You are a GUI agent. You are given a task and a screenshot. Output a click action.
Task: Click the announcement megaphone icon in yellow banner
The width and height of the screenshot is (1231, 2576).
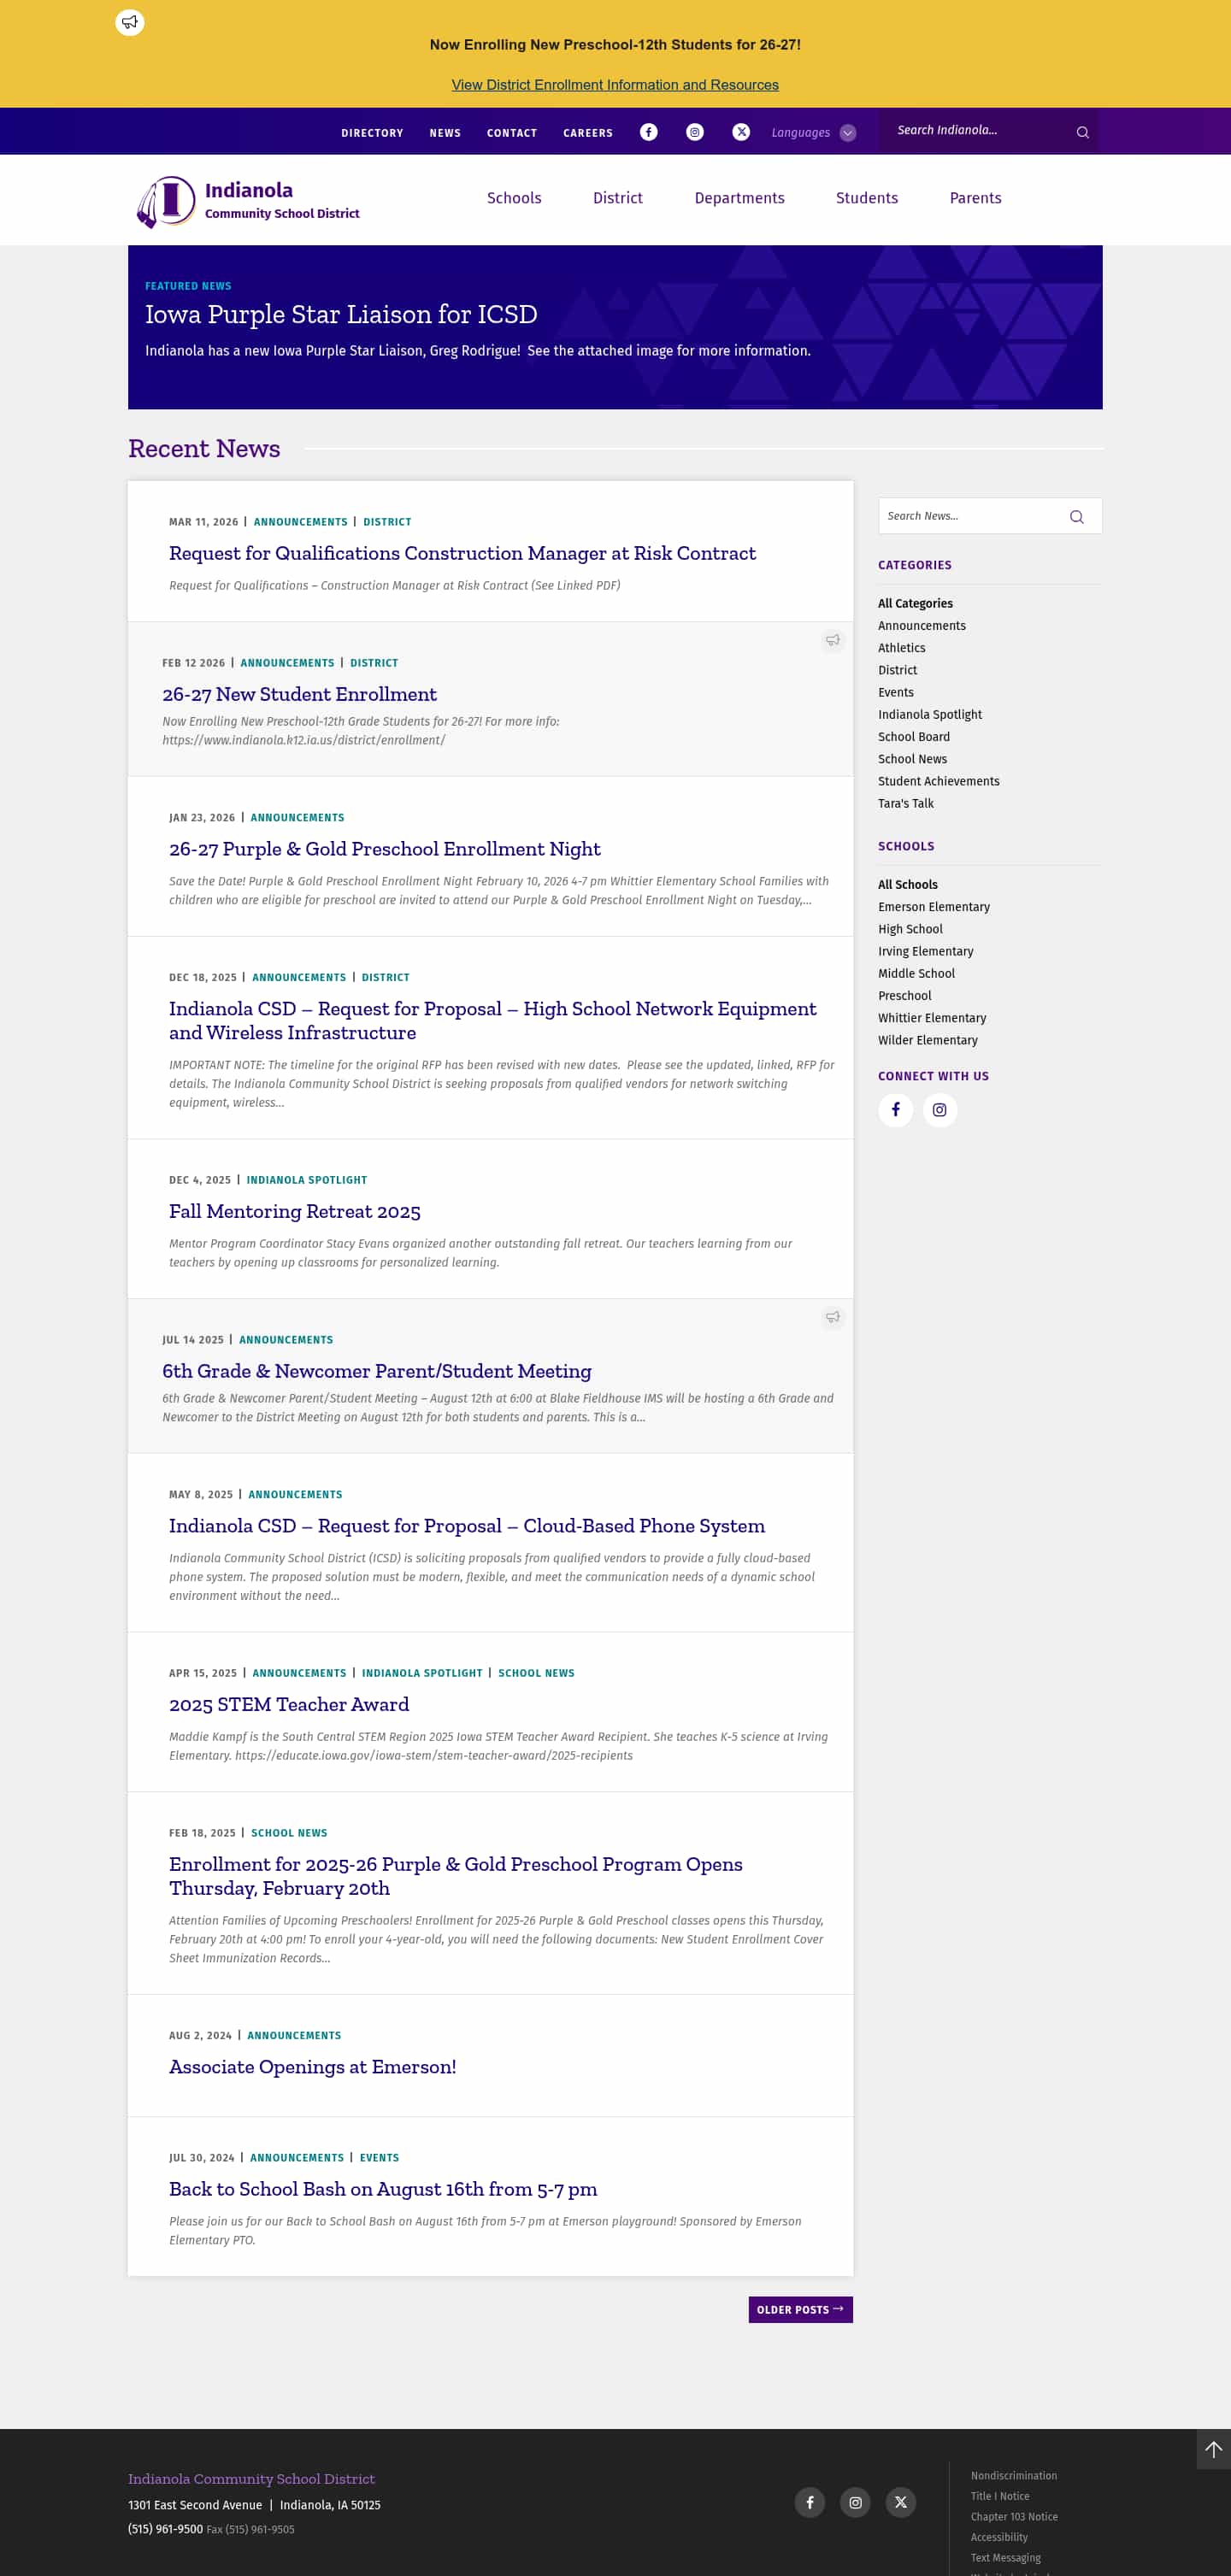130,22
